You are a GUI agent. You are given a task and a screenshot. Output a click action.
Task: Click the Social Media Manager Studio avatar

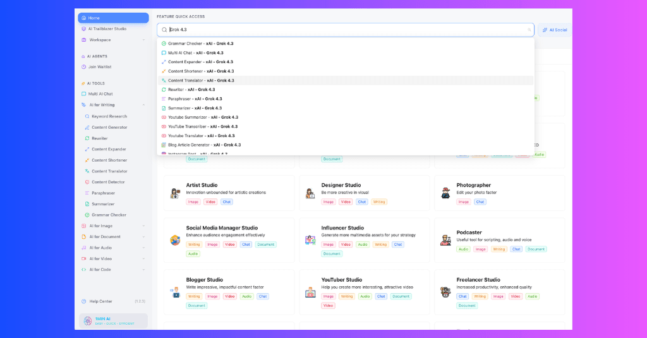point(176,240)
